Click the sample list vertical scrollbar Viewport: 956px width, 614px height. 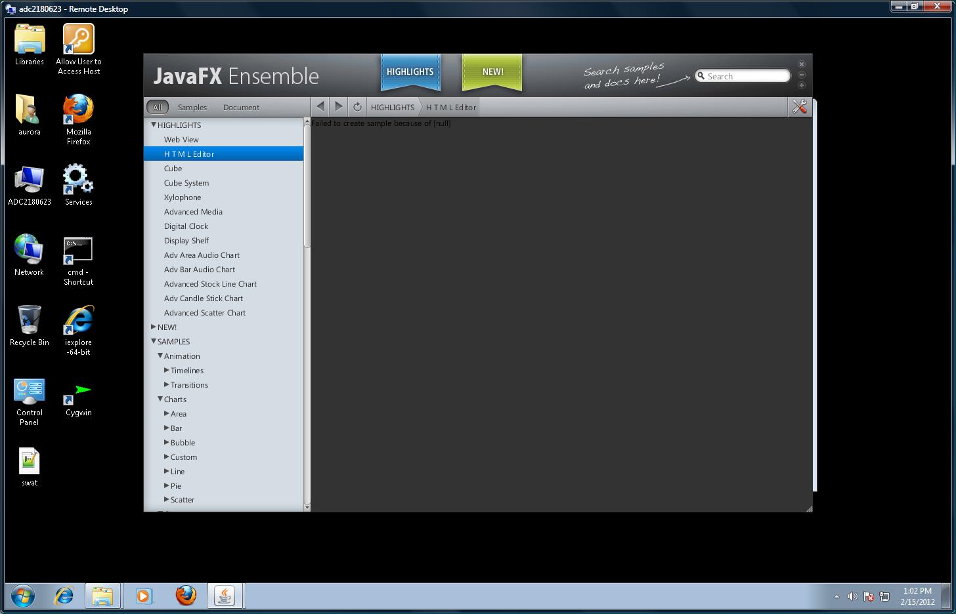tap(307, 184)
